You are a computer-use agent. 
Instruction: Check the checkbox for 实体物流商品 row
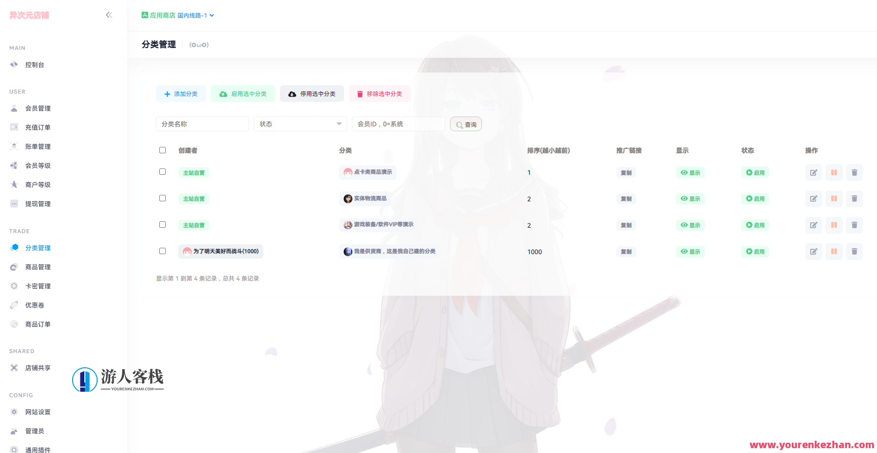(x=162, y=198)
